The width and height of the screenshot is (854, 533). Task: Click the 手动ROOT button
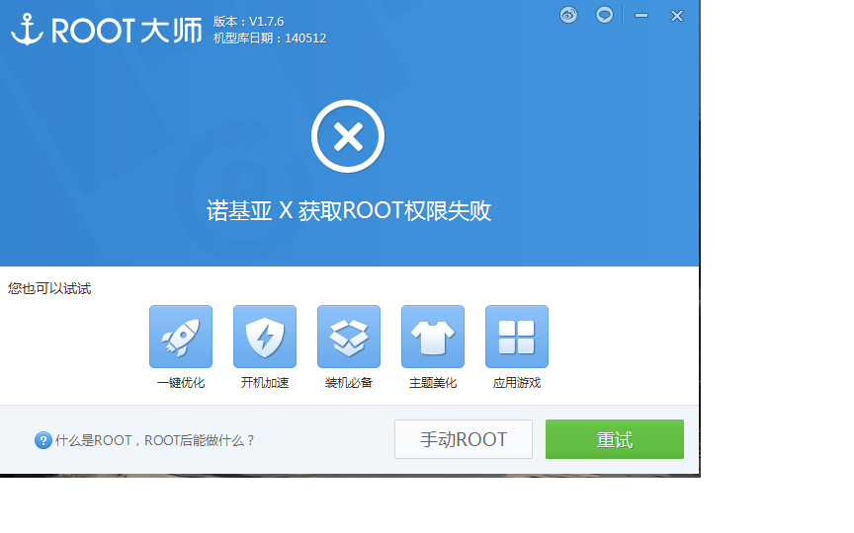pyautogui.click(x=464, y=439)
